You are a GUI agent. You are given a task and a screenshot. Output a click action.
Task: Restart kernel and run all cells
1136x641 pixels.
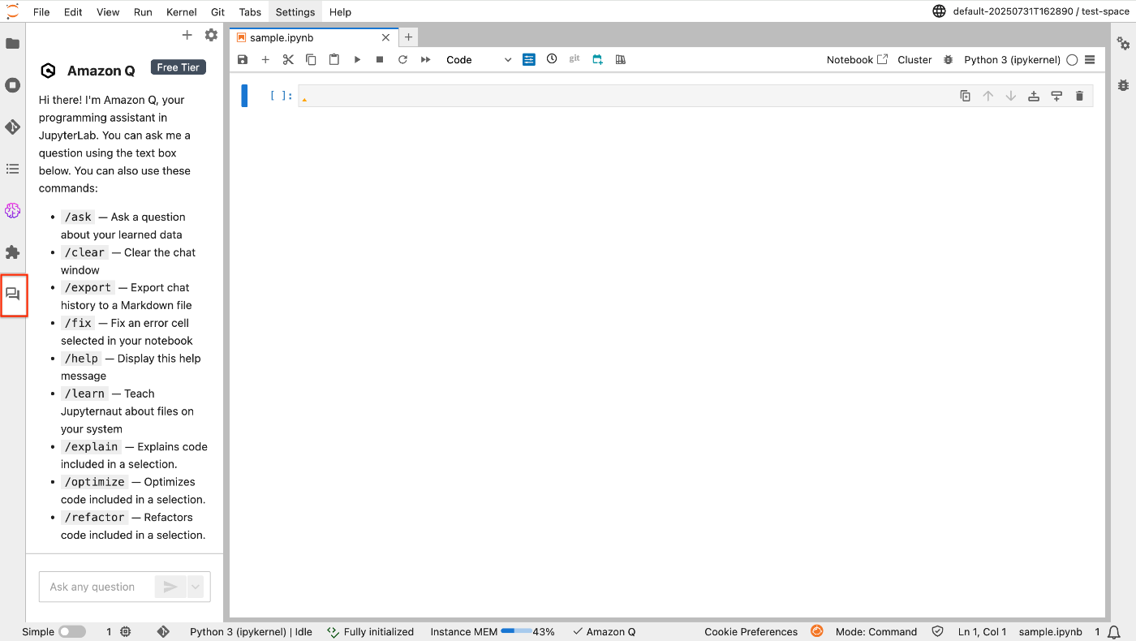click(425, 59)
